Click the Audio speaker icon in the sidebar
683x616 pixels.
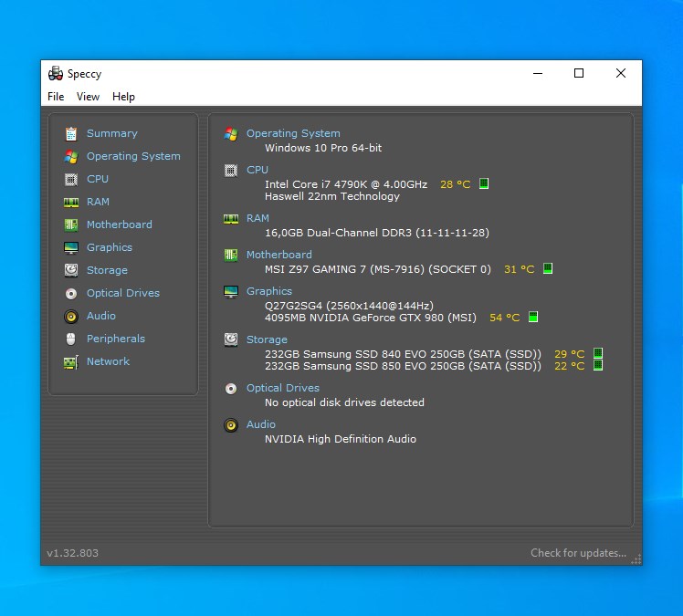tap(71, 317)
